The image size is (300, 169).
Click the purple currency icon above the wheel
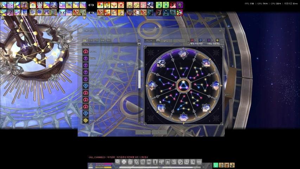pyautogui.click(x=209, y=40)
